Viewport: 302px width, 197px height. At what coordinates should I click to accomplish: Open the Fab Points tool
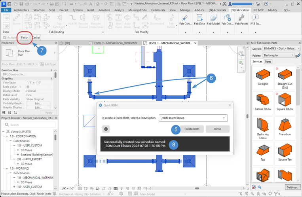pos(241,20)
